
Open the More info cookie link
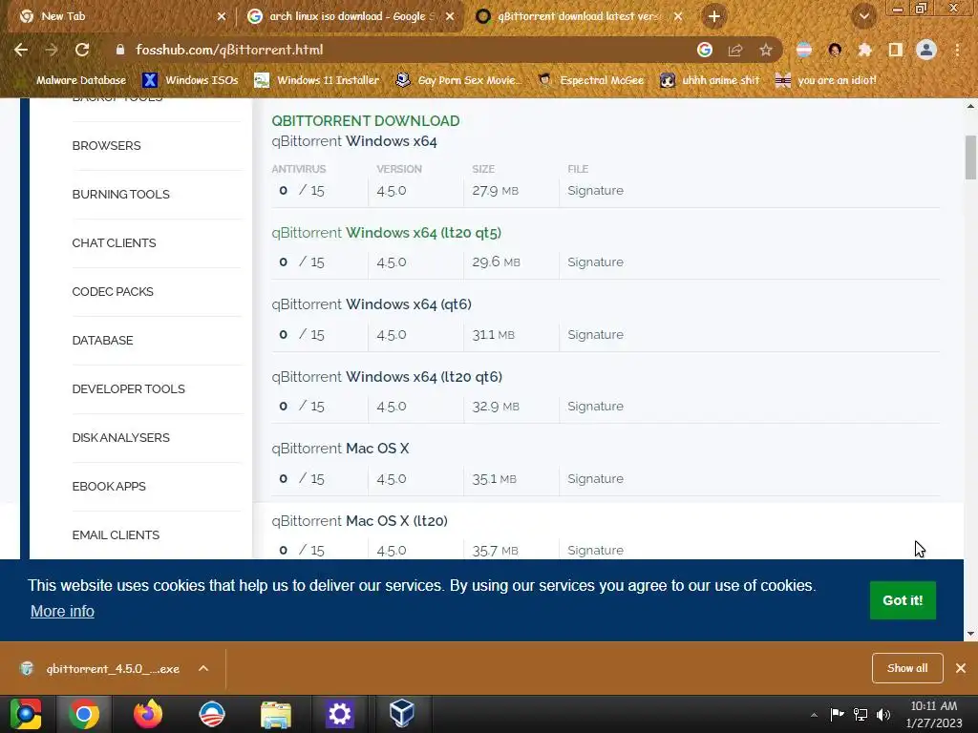[62, 612]
